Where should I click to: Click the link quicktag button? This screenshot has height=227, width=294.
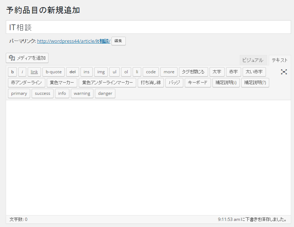[35, 72]
